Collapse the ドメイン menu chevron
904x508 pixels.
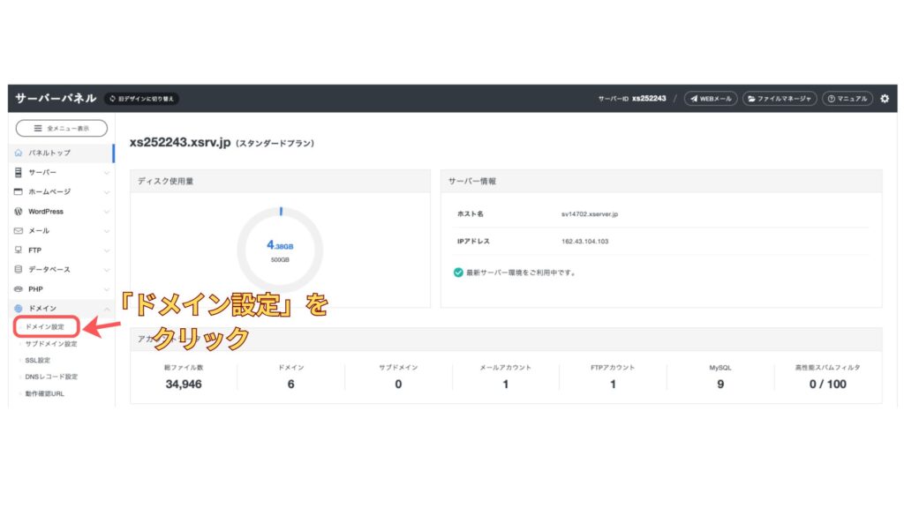[x=107, y=309]
